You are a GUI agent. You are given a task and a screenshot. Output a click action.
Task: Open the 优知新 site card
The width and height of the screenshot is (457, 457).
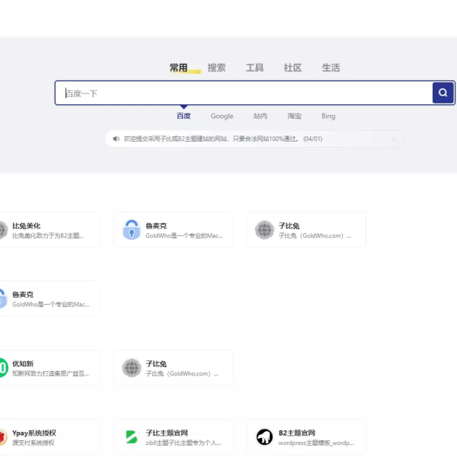[50, 368]
